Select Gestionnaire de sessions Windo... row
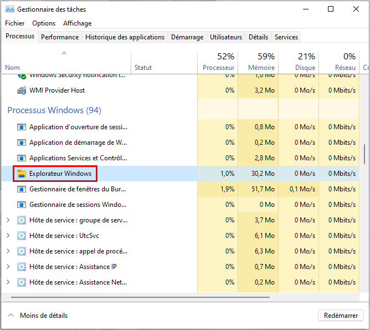370x330 pixels. click(x=181, y=205)
